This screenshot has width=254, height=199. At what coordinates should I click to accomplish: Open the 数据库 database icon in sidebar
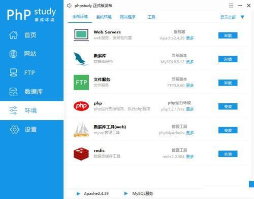pos(13,92)
